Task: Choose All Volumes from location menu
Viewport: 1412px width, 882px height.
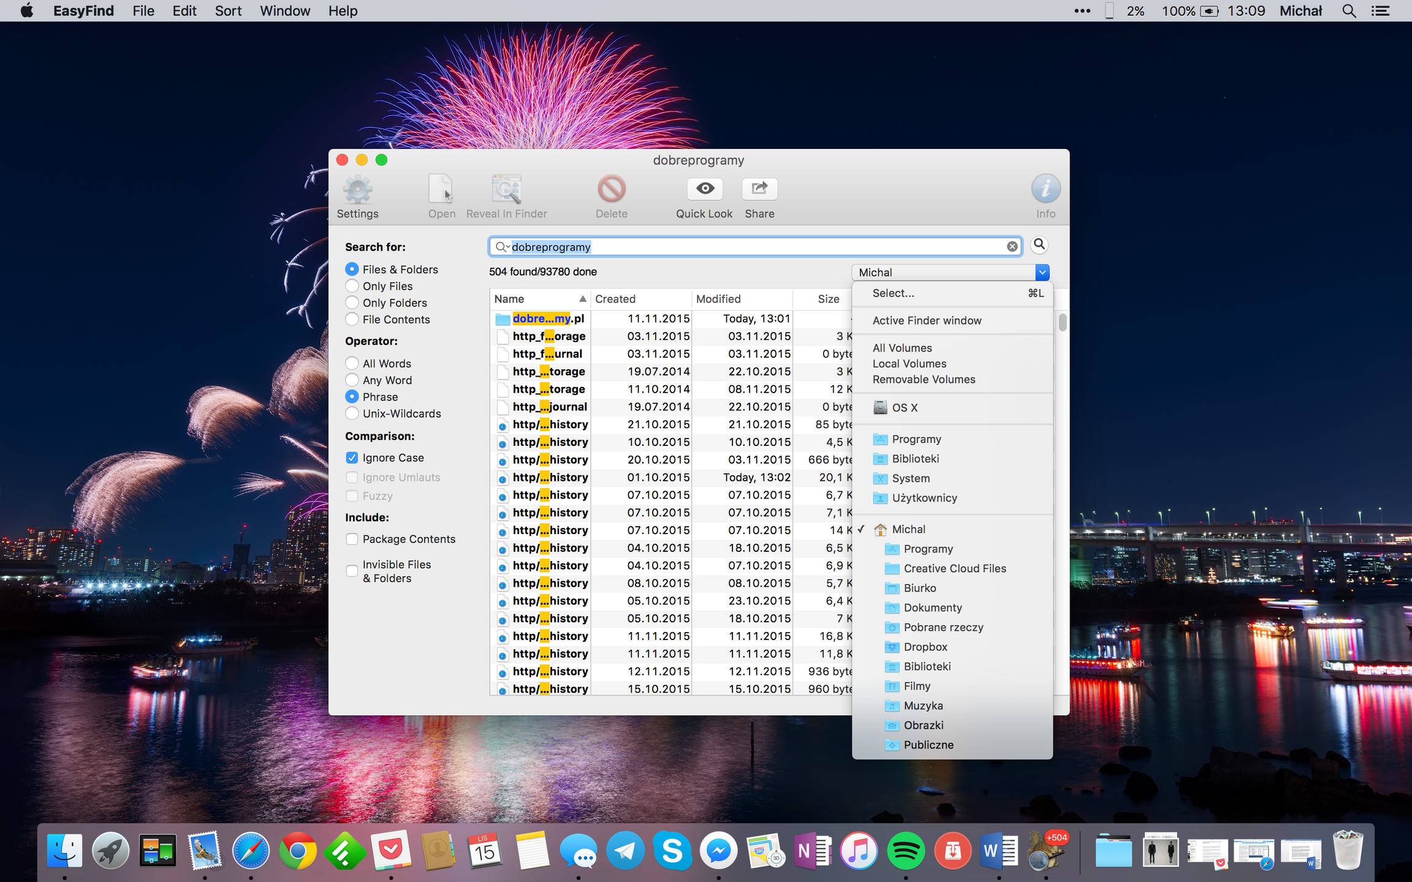Action: coord(901,348)
